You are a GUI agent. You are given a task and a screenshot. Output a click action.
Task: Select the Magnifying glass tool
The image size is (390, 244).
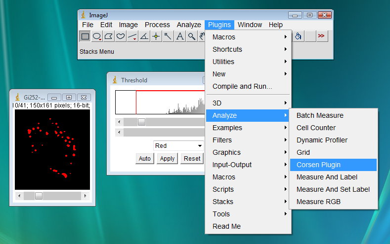pos(191,36)
